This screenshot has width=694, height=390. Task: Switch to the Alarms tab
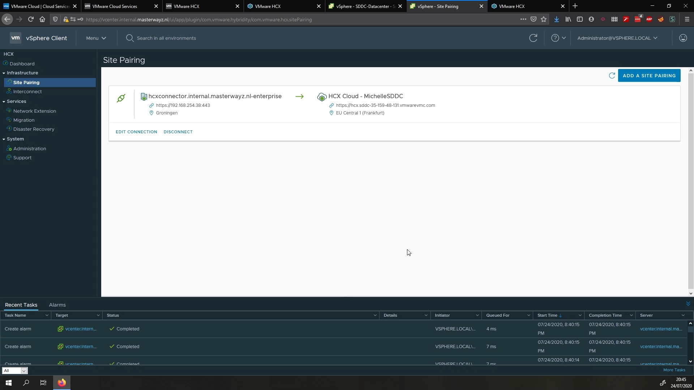pos(57,305)
